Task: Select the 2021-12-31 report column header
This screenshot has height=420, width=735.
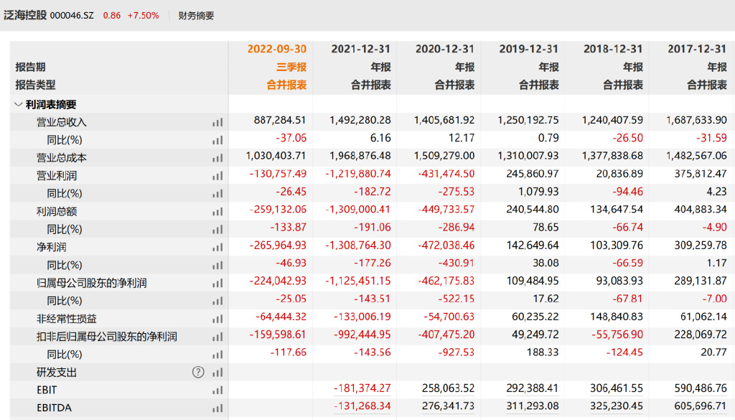Action: [361, 49]
